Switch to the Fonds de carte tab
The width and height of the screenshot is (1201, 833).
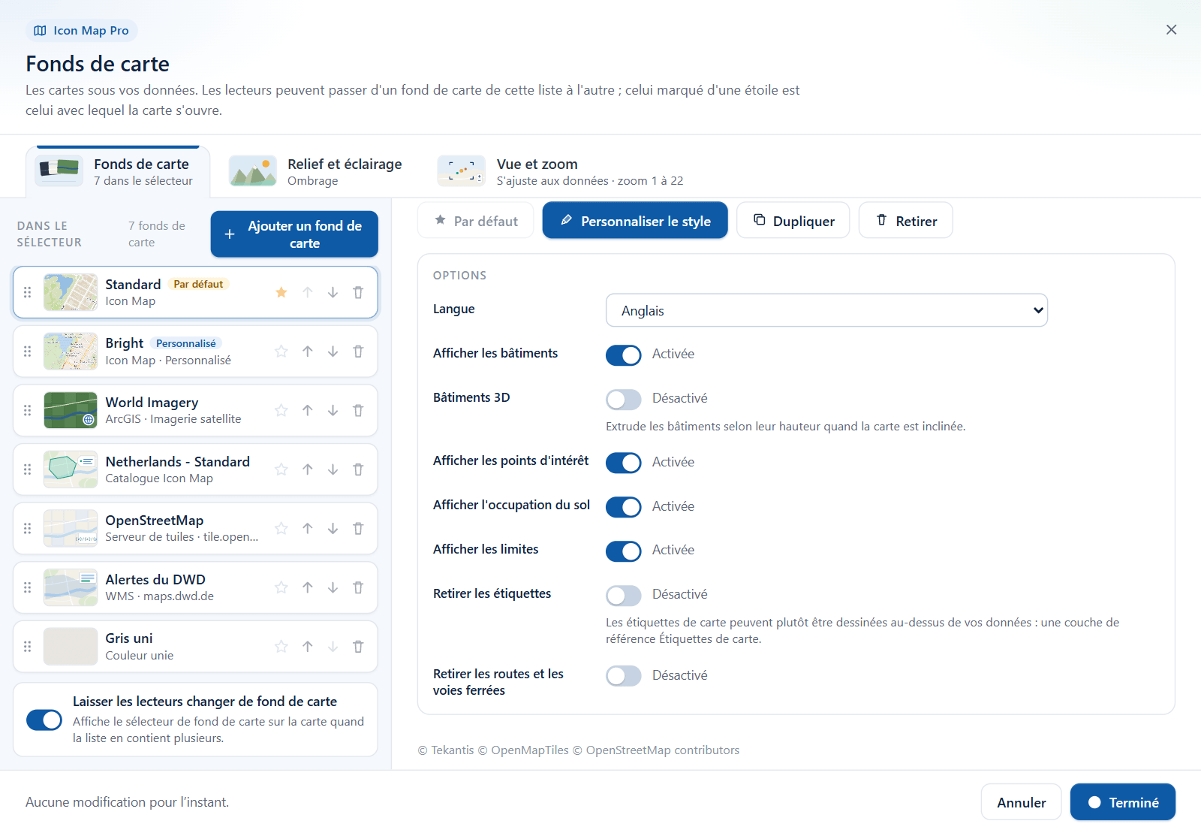coord(118,172)
